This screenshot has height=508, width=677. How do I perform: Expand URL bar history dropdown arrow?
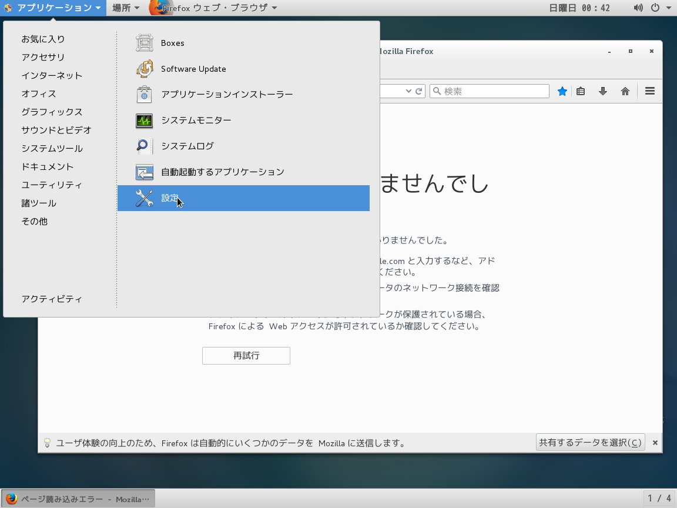pyautogui.click(x=408, y=91)
